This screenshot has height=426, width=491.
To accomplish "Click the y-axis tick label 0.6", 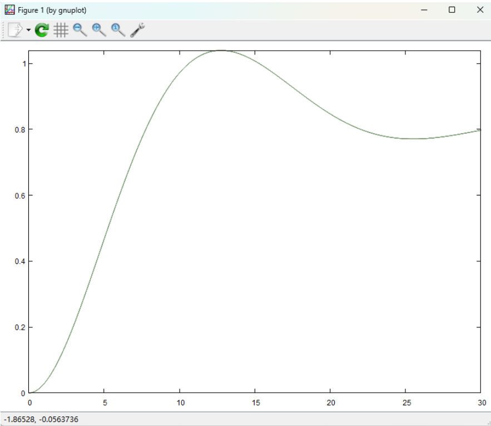I will pyautogui.click(x=19, y=195).
